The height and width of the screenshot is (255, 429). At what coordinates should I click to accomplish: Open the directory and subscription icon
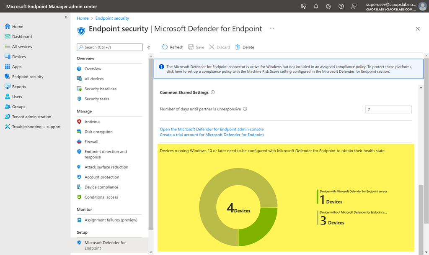[304, 6]
